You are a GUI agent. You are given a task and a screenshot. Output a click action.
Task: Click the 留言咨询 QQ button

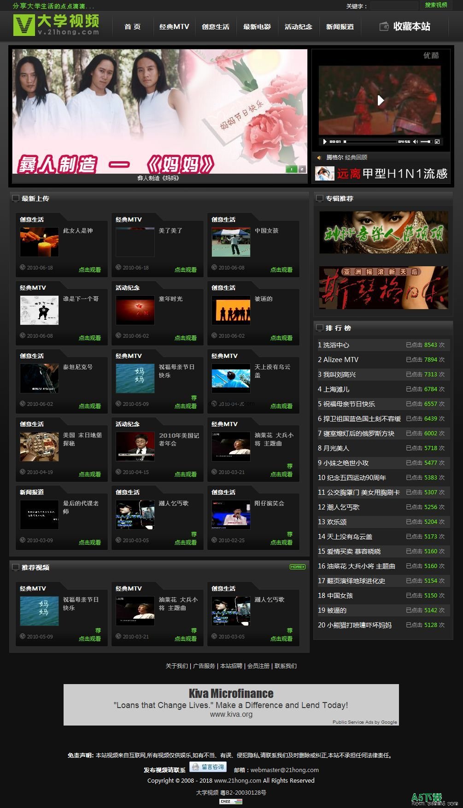[x=208, y=767]
